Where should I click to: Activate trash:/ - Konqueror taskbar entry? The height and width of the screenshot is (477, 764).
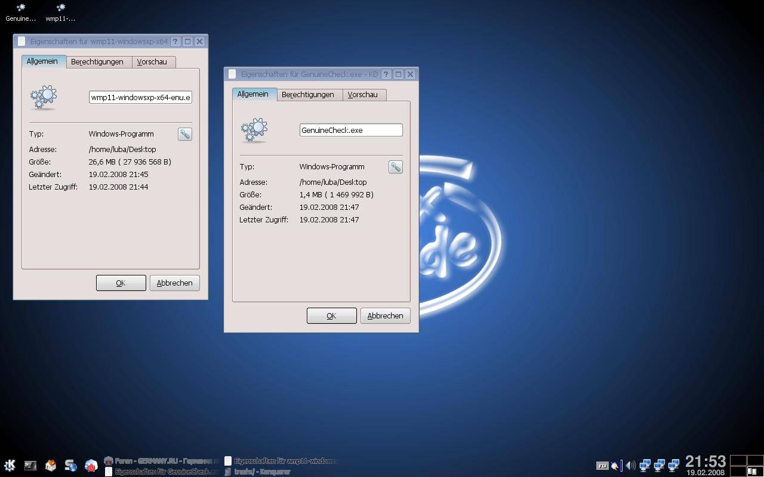click(x=257, y=471)
